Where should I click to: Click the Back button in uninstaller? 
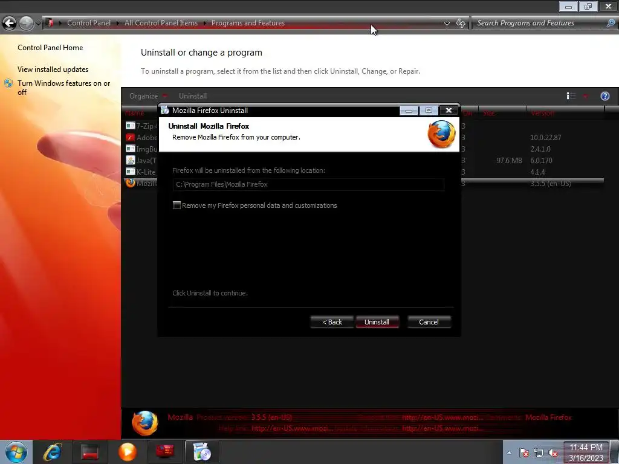[332, 322]
